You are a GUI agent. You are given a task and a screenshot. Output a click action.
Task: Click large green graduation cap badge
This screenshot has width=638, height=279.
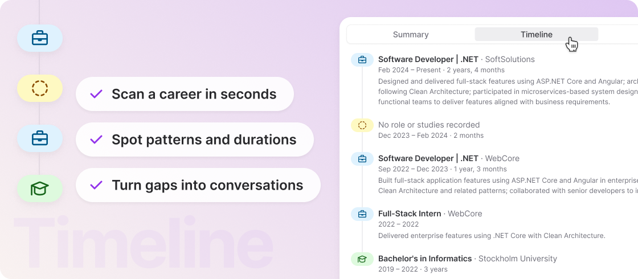click(x=40, y=188)
